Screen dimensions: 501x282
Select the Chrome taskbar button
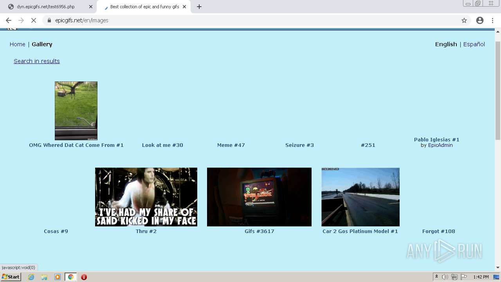[70, 277]
